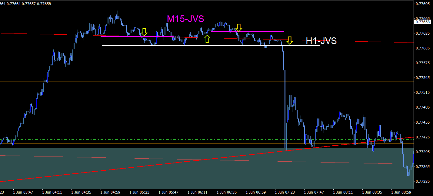Click the 1 Jun 08:35 time label

tap(372, 192)
